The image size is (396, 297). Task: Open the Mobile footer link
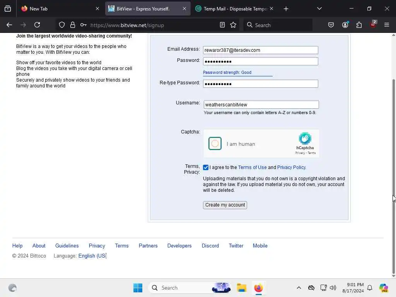[x=260, y=246]
